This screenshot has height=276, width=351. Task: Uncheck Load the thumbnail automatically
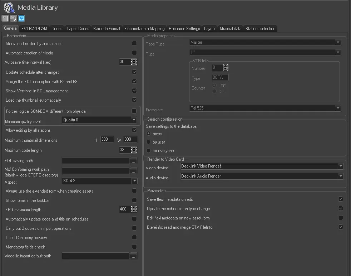pyautogui.click(x=134, y=100)
